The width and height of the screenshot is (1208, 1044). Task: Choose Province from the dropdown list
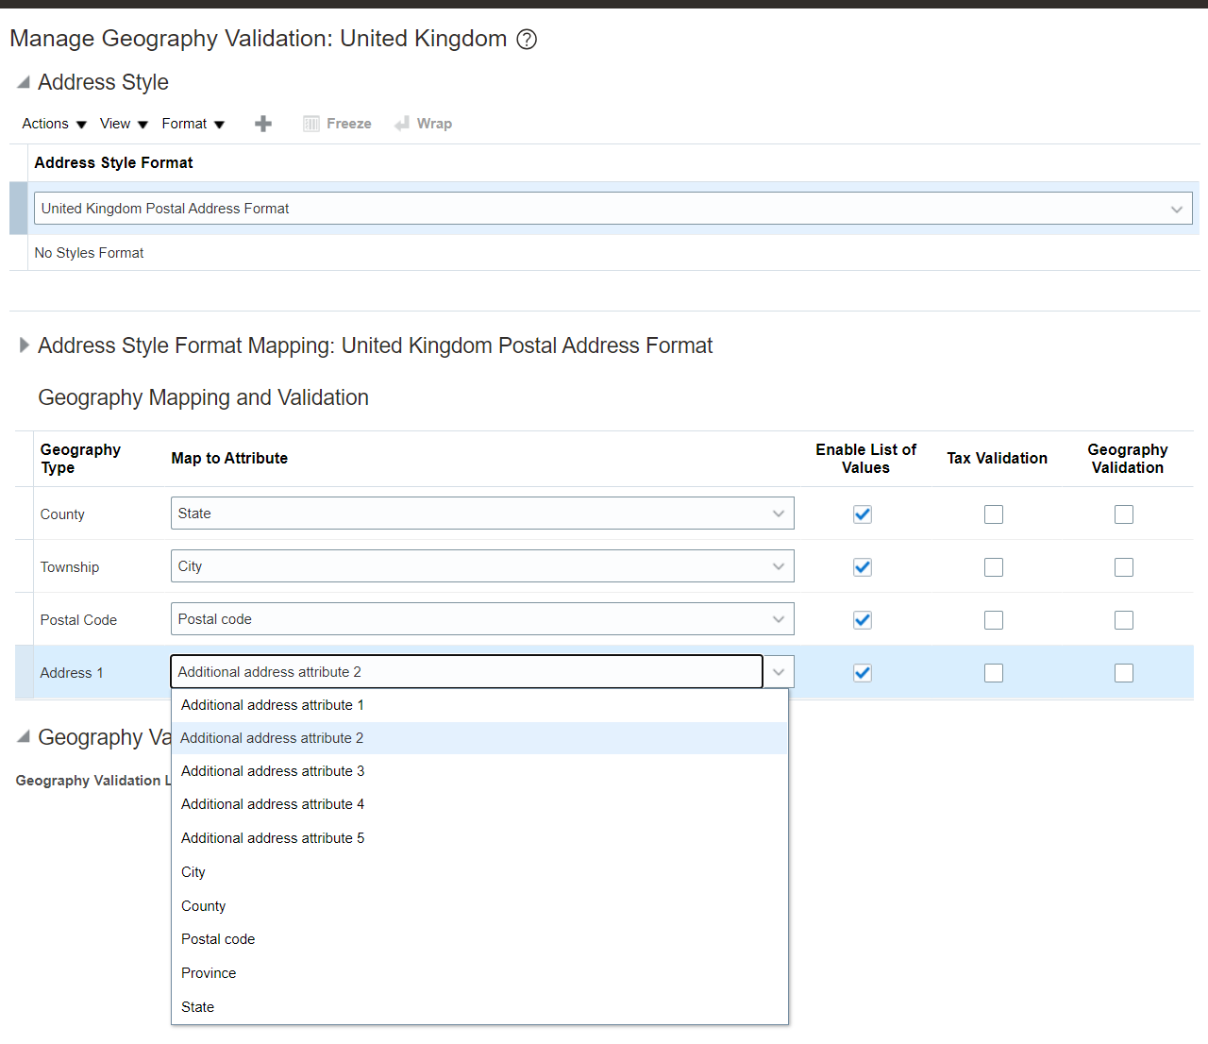479,973
